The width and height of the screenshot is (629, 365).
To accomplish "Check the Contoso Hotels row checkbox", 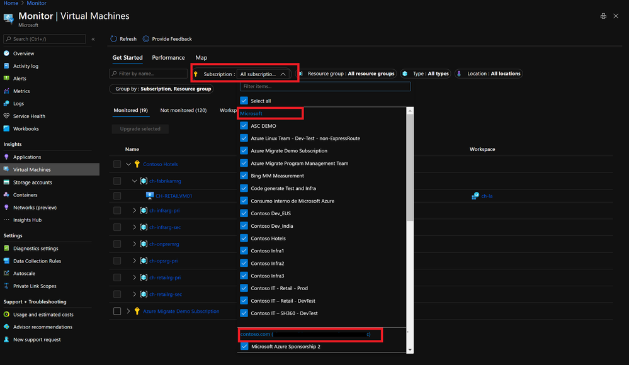I will (x=117, y=164).
